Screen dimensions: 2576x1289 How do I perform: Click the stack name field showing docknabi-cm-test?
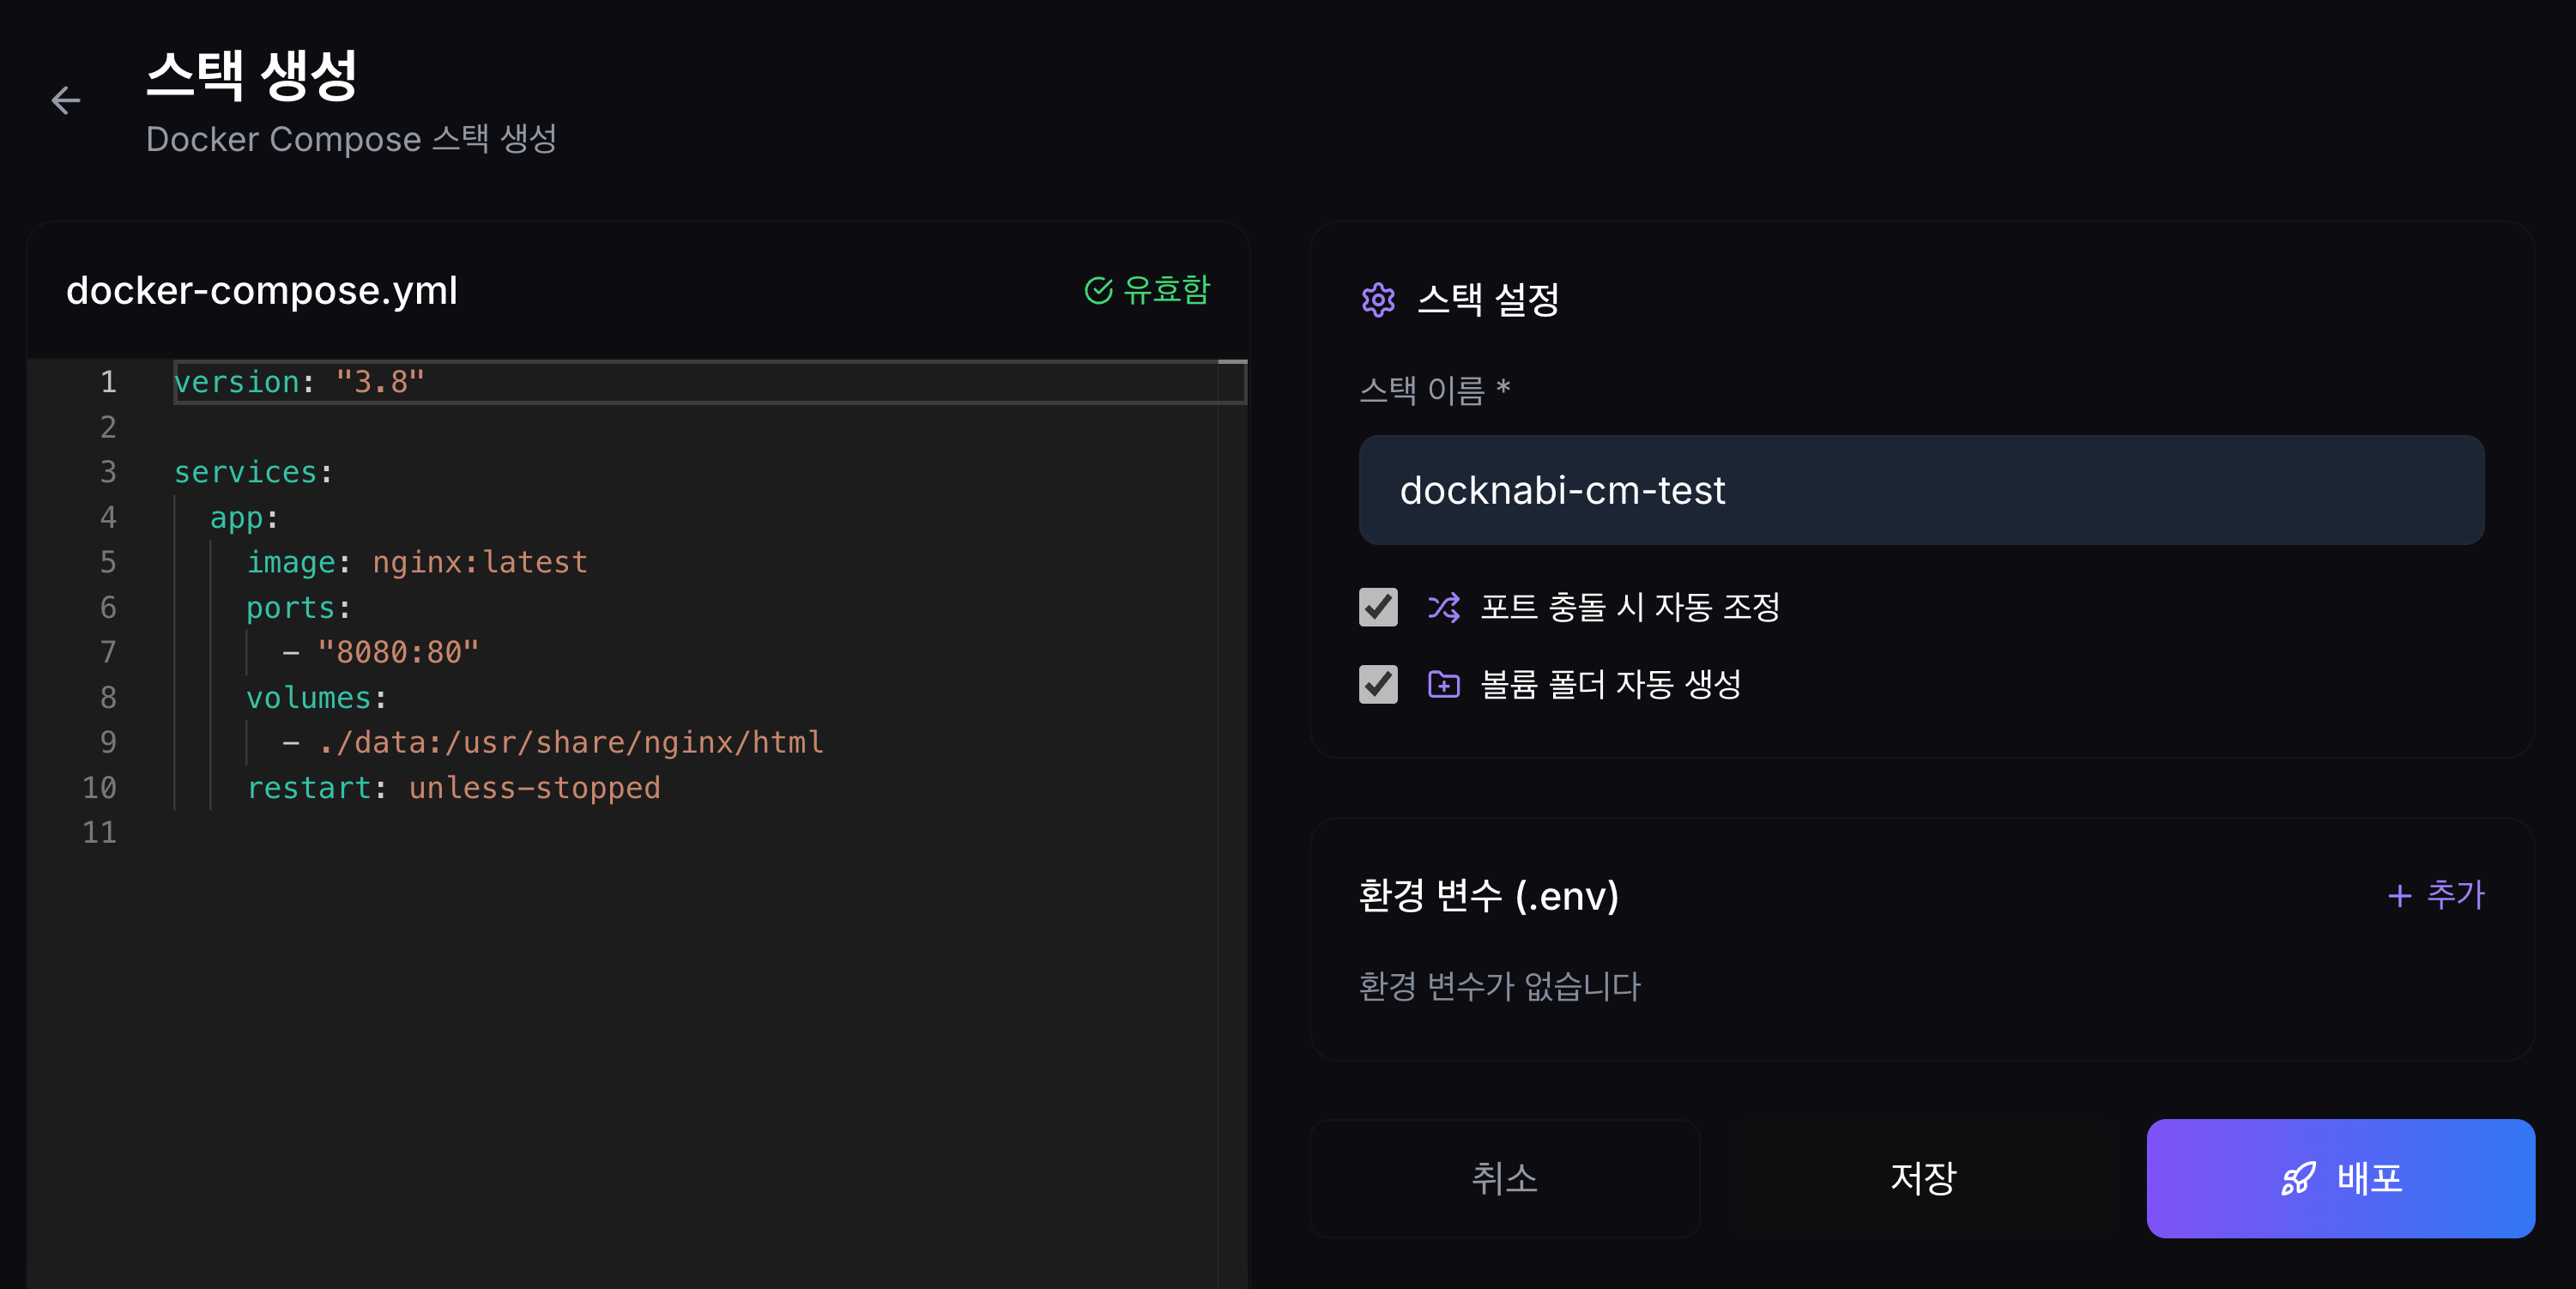coord(1920,490)
